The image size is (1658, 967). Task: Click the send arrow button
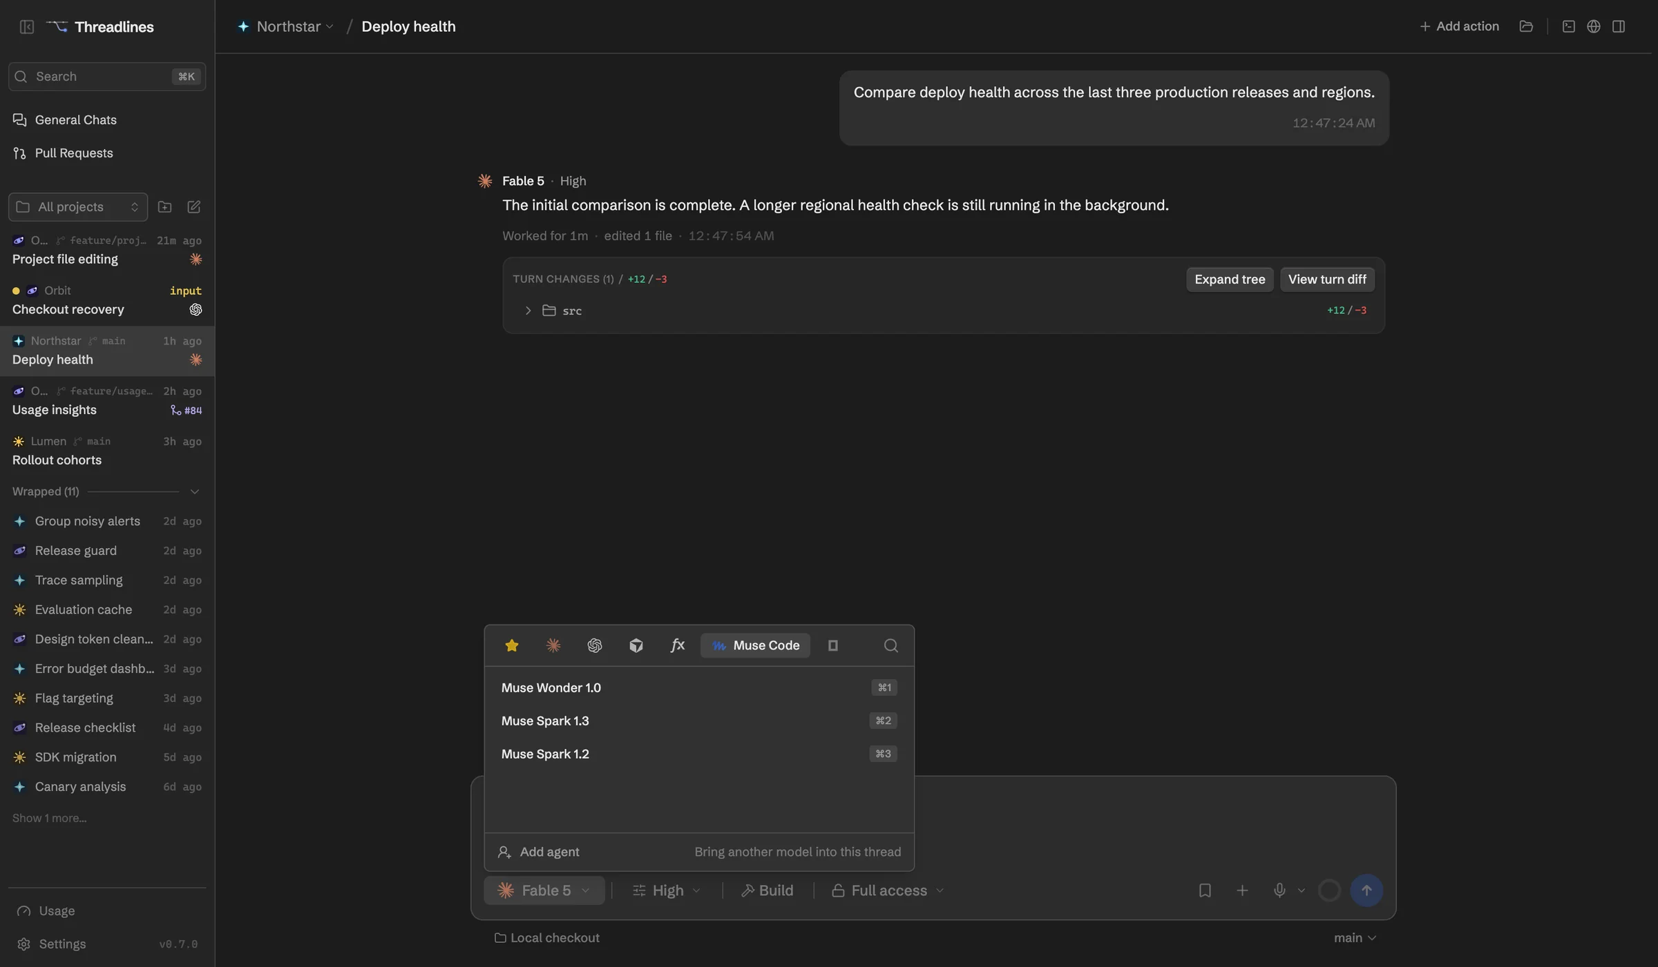click(x=1366, y=890)
